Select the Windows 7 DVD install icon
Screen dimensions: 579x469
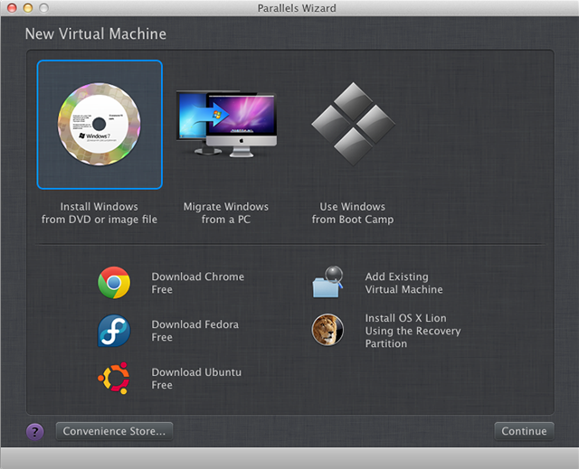[100, 125]
